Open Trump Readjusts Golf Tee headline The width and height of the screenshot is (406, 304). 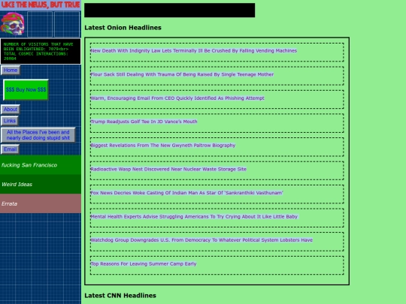click(144, 122)
